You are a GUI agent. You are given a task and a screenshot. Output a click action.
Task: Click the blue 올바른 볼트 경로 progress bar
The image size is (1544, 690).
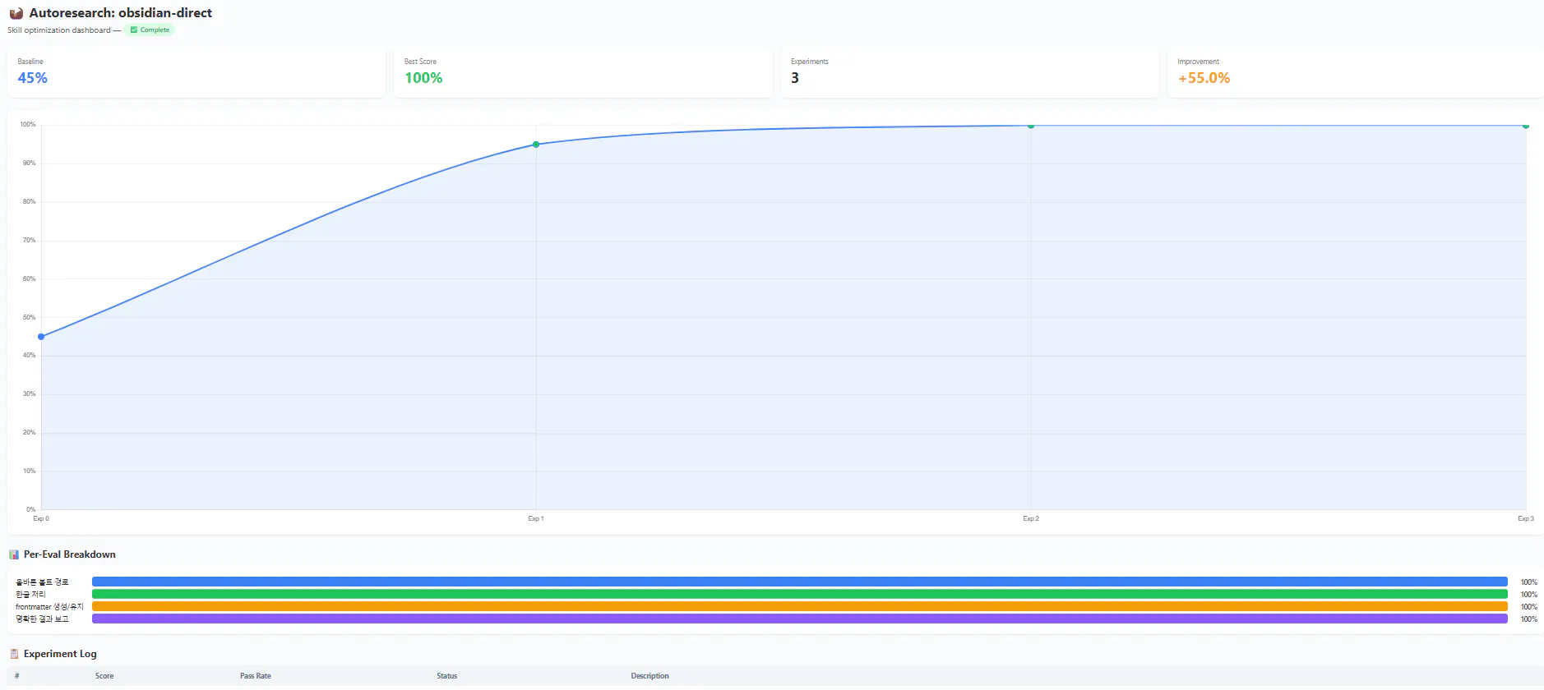point(800,582)
